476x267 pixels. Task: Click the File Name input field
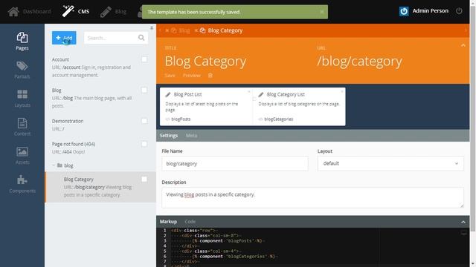(x=235, y=163)
